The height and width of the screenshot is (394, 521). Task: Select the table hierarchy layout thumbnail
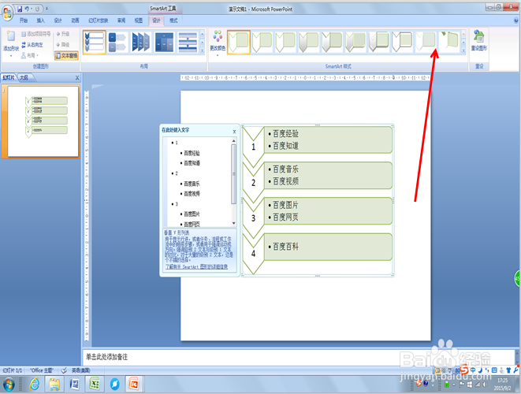pyautogui.click(x=164, y=43)
